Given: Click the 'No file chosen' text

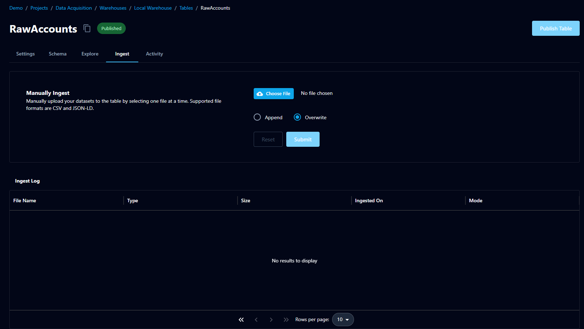Looking at the screenshot, I should pyautogui.click(x=317, y=93).
